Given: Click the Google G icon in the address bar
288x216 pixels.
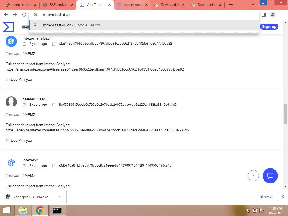Looking at the screenshot, I should (35, 15).
